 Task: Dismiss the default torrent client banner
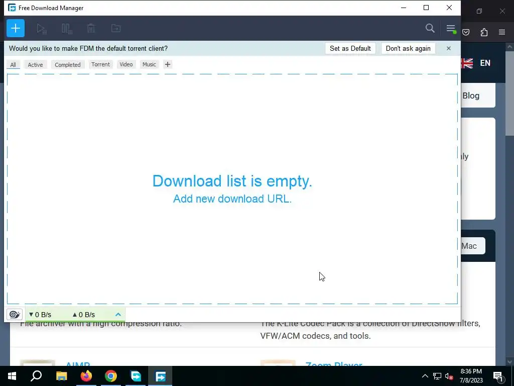pos(448,49)
